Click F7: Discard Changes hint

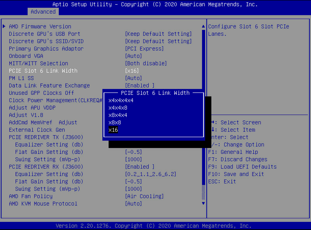click(x=238, y=160)
